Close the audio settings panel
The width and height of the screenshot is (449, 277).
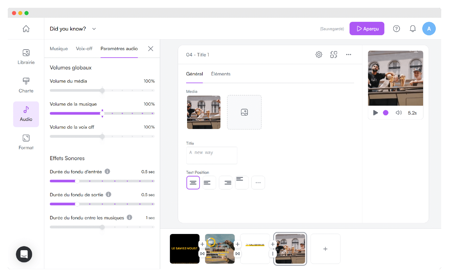[x=151, y=49]
